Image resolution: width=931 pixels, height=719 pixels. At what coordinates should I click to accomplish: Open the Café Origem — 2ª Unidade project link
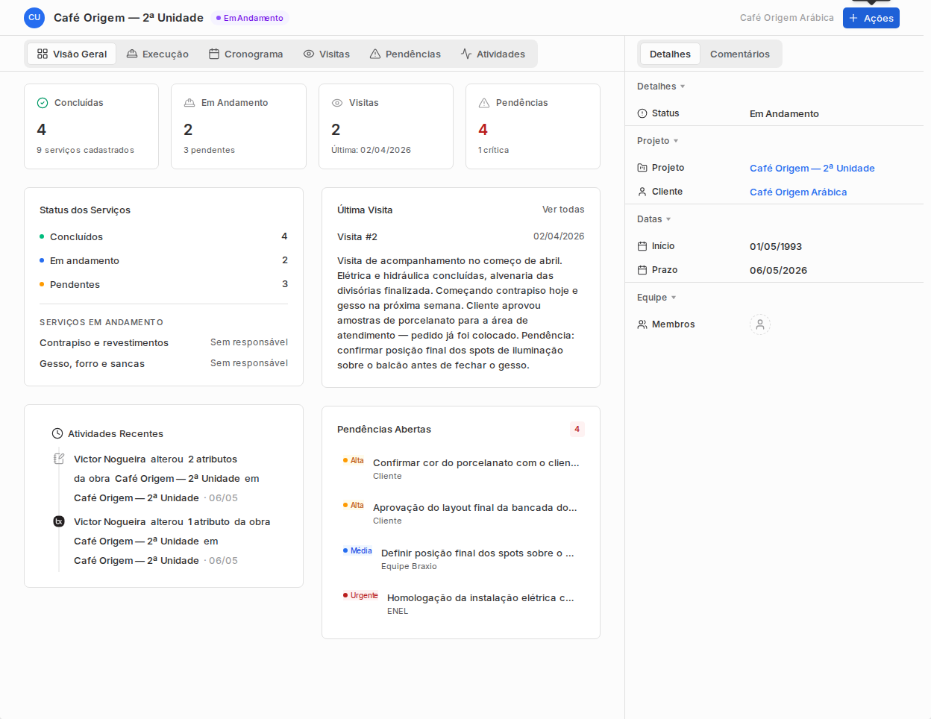[x=812, y=169]
